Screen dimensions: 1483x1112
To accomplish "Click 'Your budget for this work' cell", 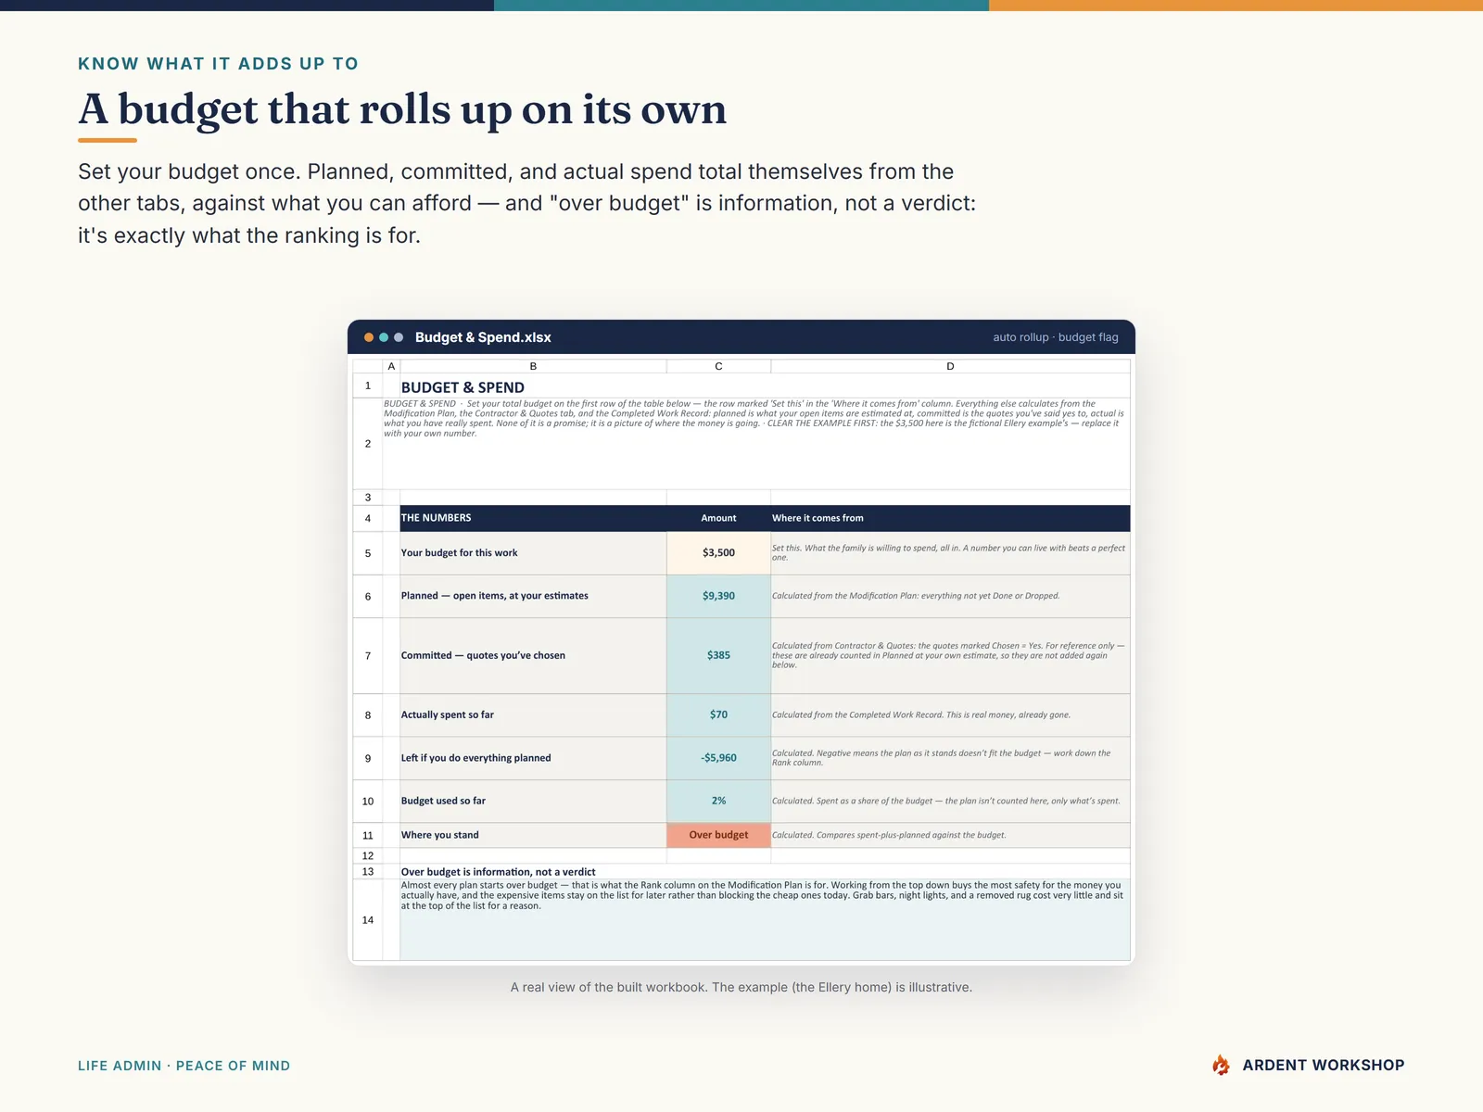I will pyautogui.click(x=533, y=553).
